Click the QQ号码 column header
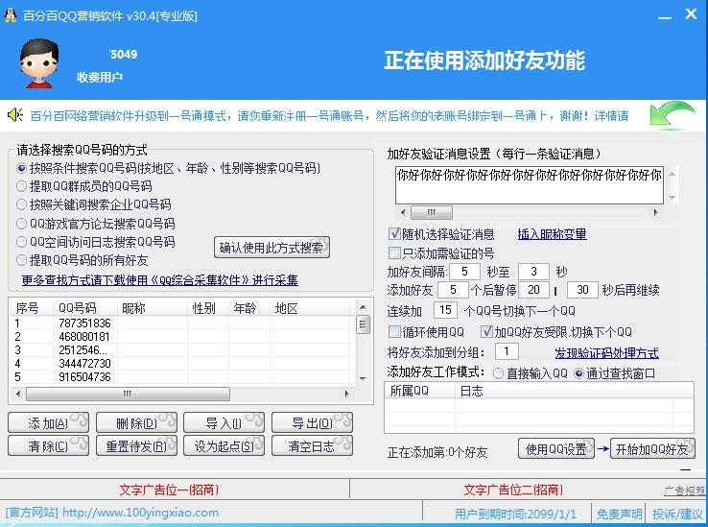The width and height of the screenshot is (708, 527). tap(84, 308)
